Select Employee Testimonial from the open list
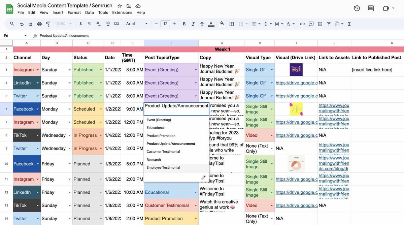Image resolution: width=404 pixels, height=225 pixels. (163, 167)
